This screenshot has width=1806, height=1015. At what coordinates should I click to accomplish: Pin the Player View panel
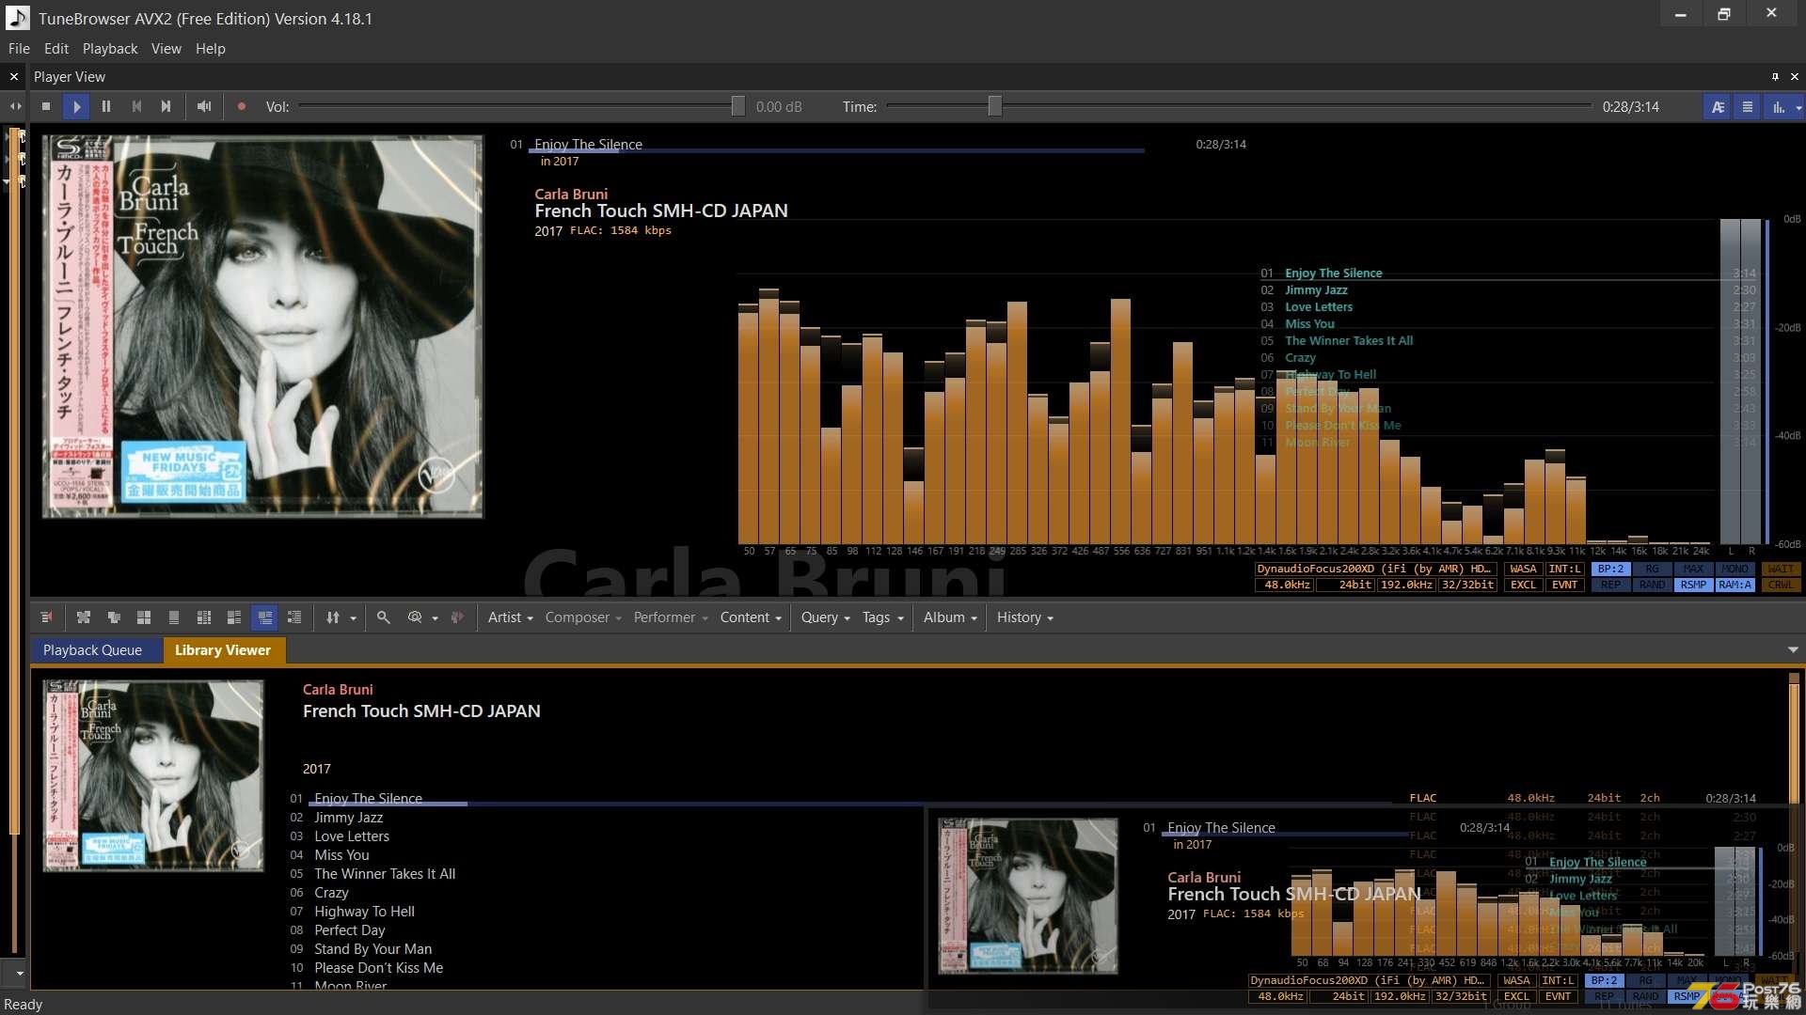pos(1775,77)
